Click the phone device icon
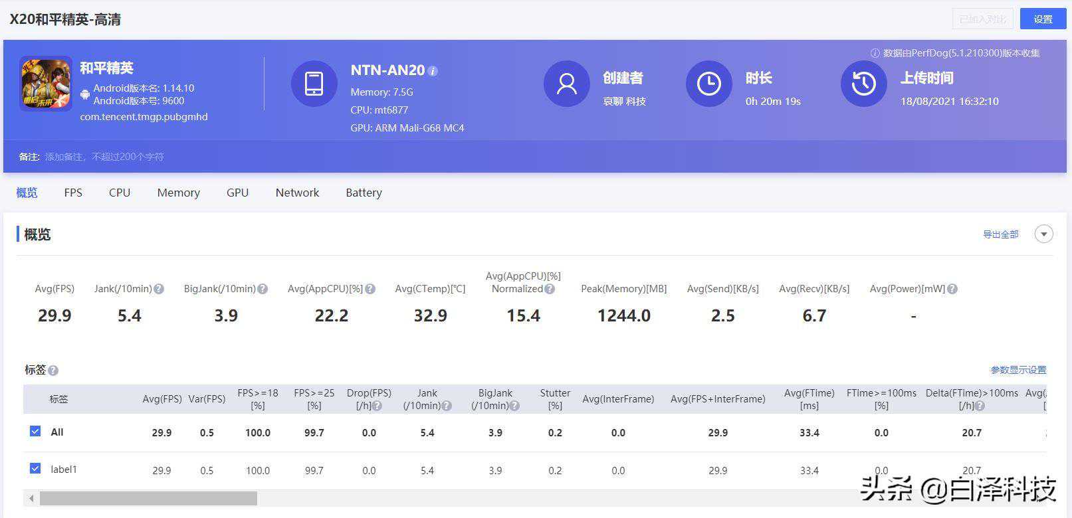This screenshot has height=518, width=1072. (x=314, y=84)
